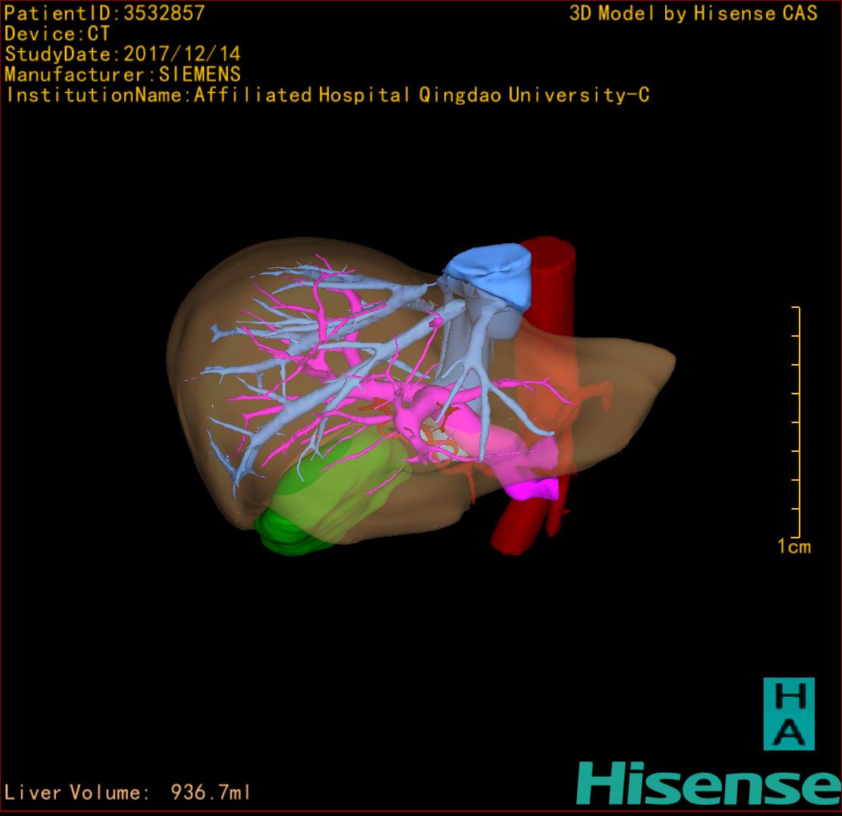
Task: Click the teal HA logo icon
Action: pos(789,714)
